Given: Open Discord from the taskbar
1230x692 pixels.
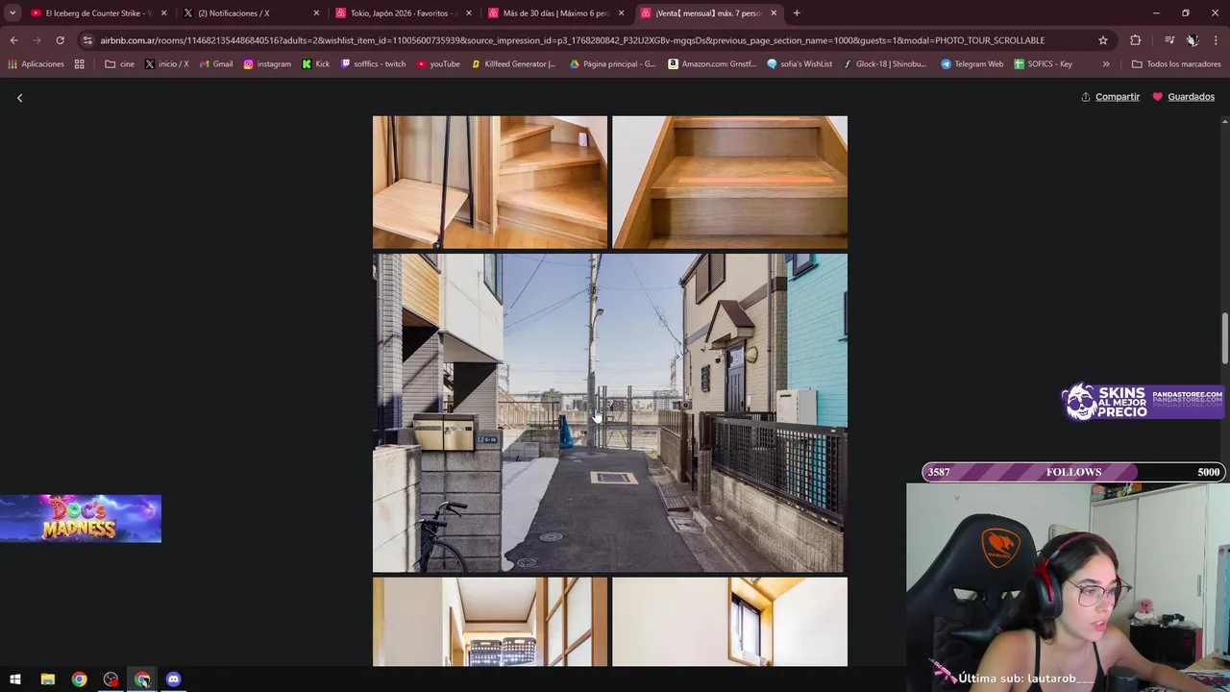Looking at the screenshot, I should (x=173, y=680).
